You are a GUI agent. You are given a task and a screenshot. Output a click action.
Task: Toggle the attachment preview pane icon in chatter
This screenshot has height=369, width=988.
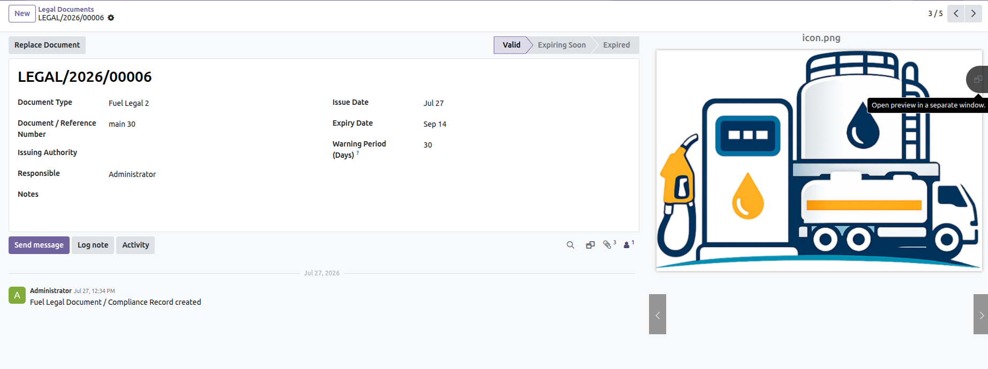tap(590, 245)
